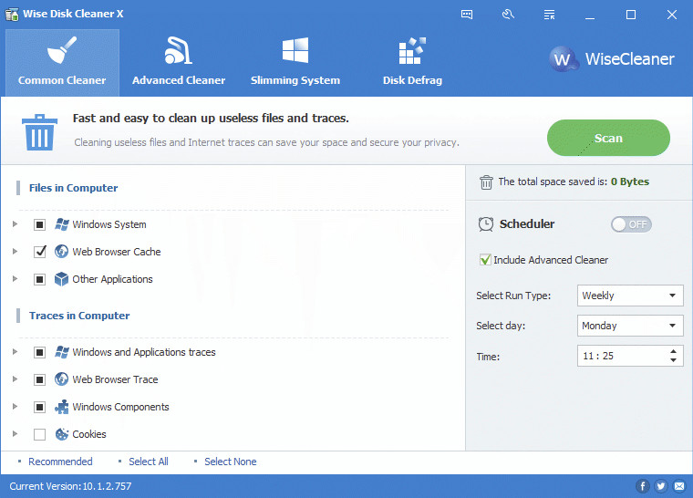
Task: Click the trash can icon beside total space saved
Action: [x=486, y=182]
